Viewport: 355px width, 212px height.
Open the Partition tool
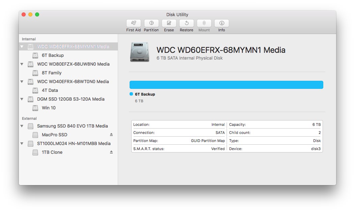click(151, 23)
